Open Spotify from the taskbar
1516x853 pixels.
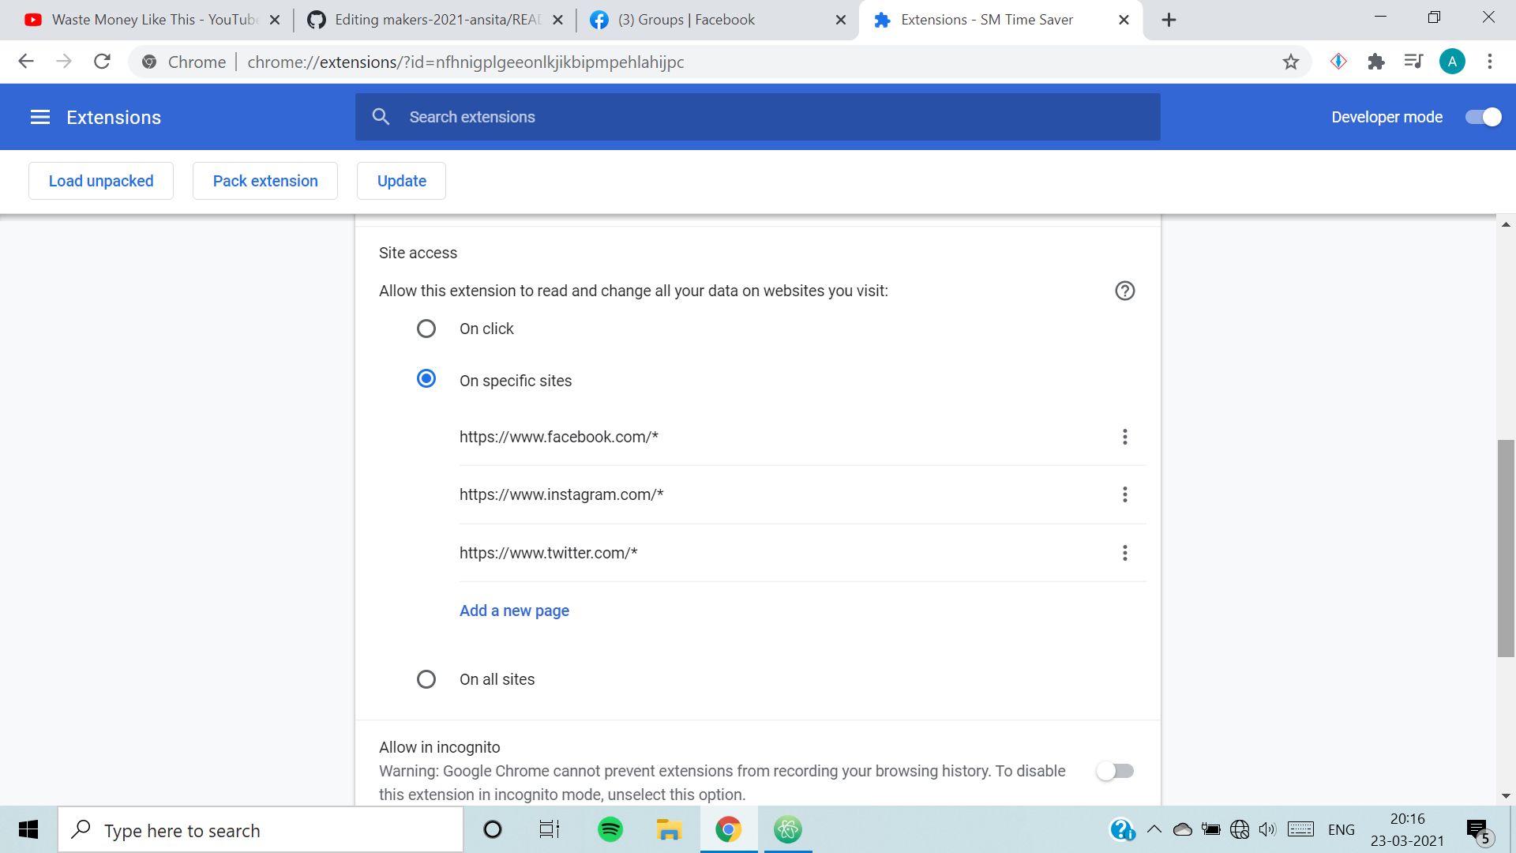[610, 829]
